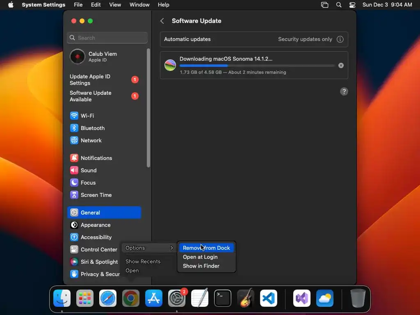Open Visual Studio from the Dock

click(302, 298)
